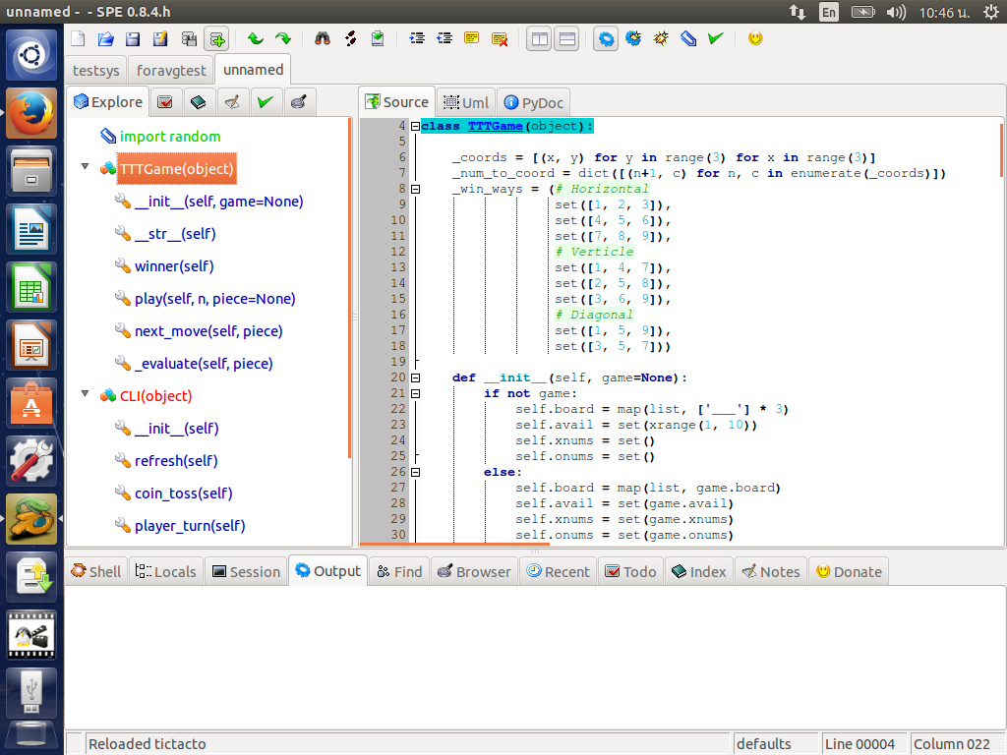Open the Shell panel tab
1007x755 pixels.
tap(95, 570)
